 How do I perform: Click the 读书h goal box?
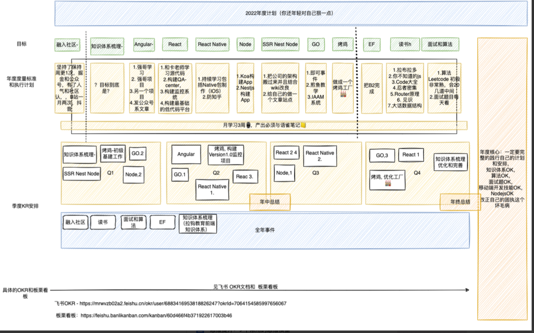tap(405, 44)
